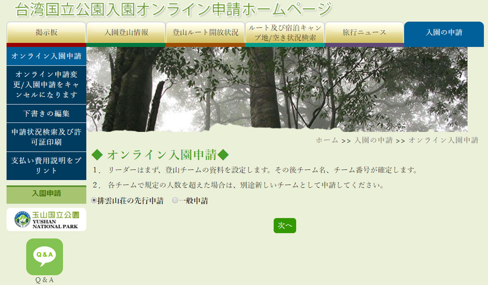Click 支払い費用説明をプリント in sidebar
Viewport: 488px width, 285px height.
pyautogui.click(x=47, y=166)
